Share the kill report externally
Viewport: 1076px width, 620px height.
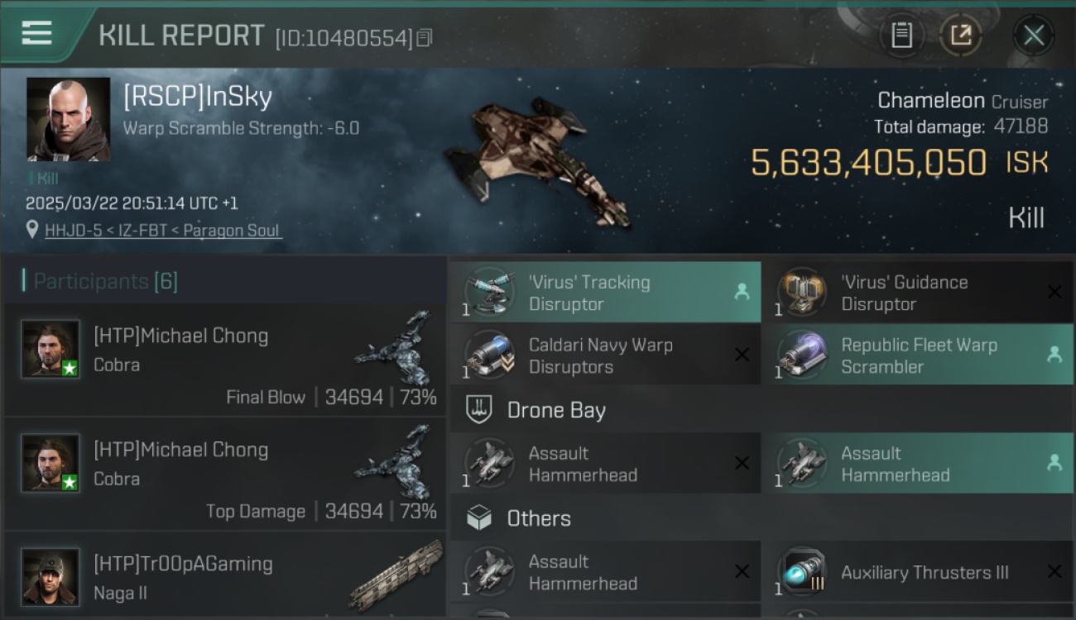click(x=961, y=35)
